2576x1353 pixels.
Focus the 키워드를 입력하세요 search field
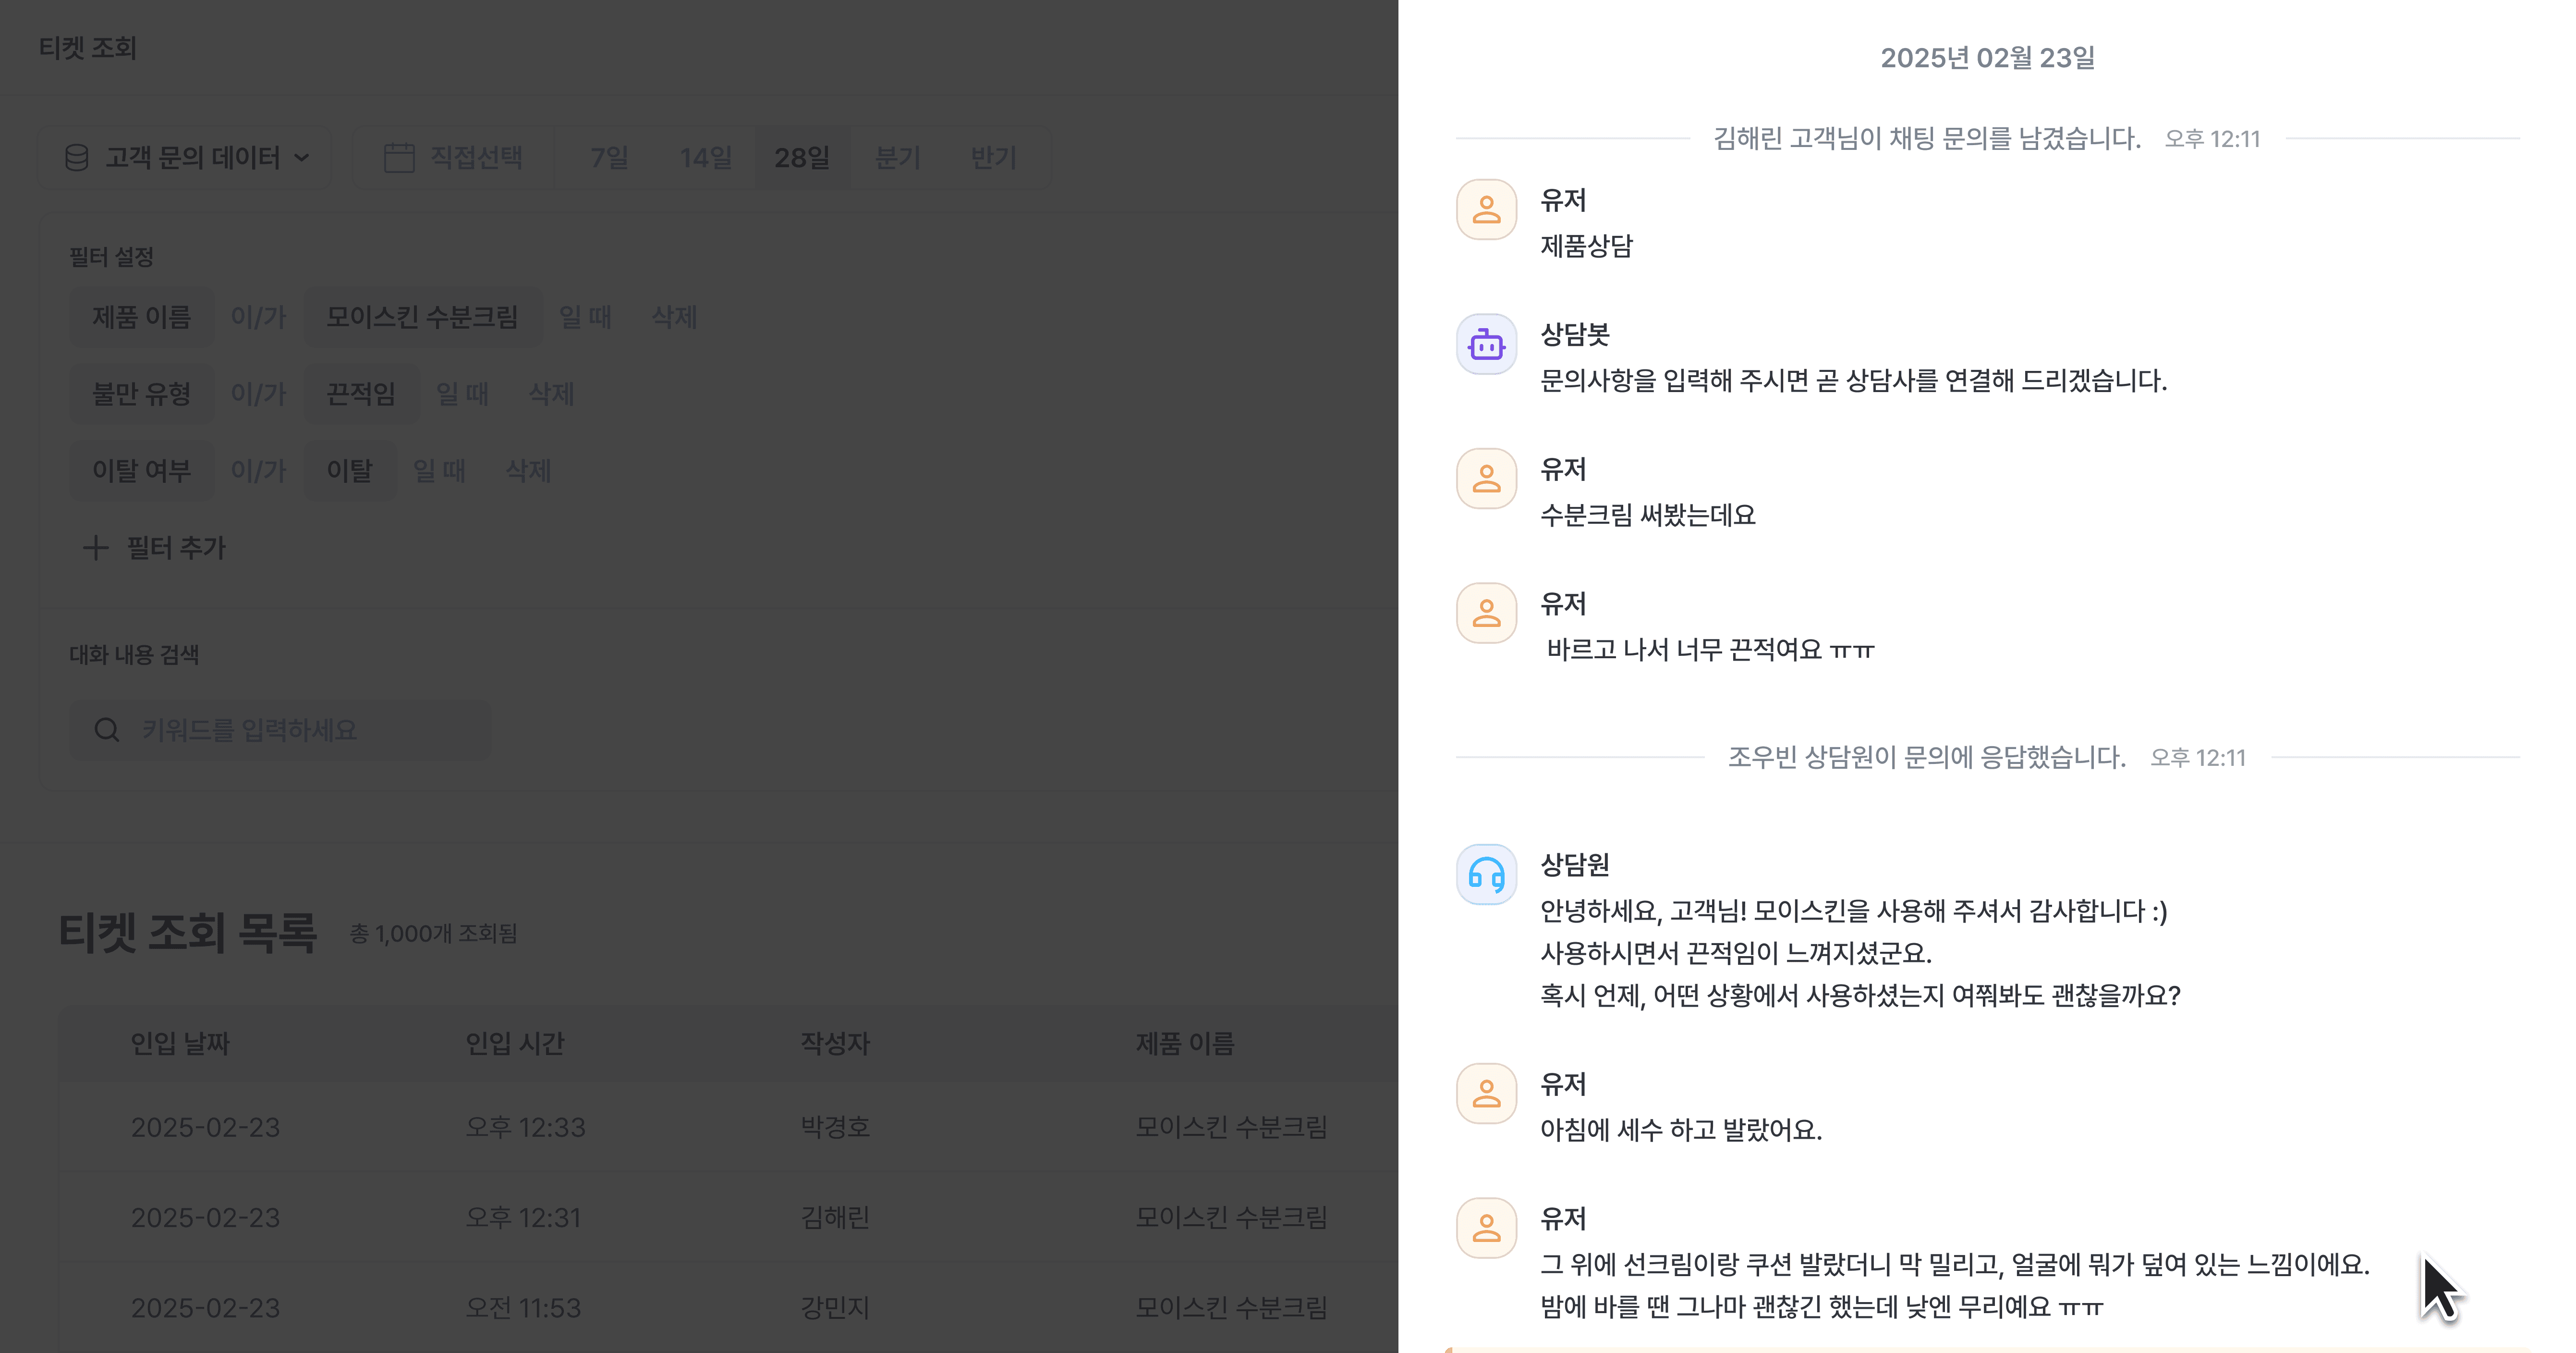click(x=280, y=729)
